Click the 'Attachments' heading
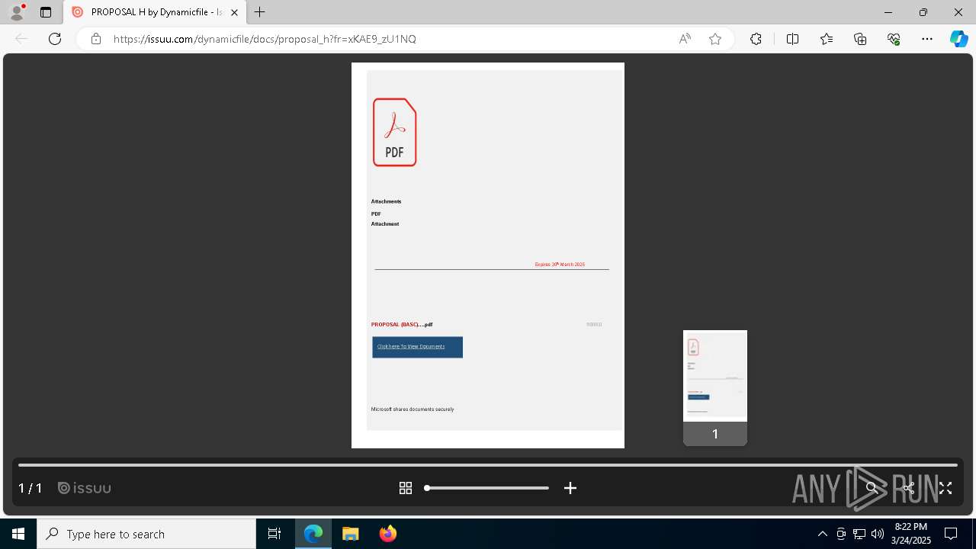The width and height of the screenshot is (976, 549). [x=386, y=201]
